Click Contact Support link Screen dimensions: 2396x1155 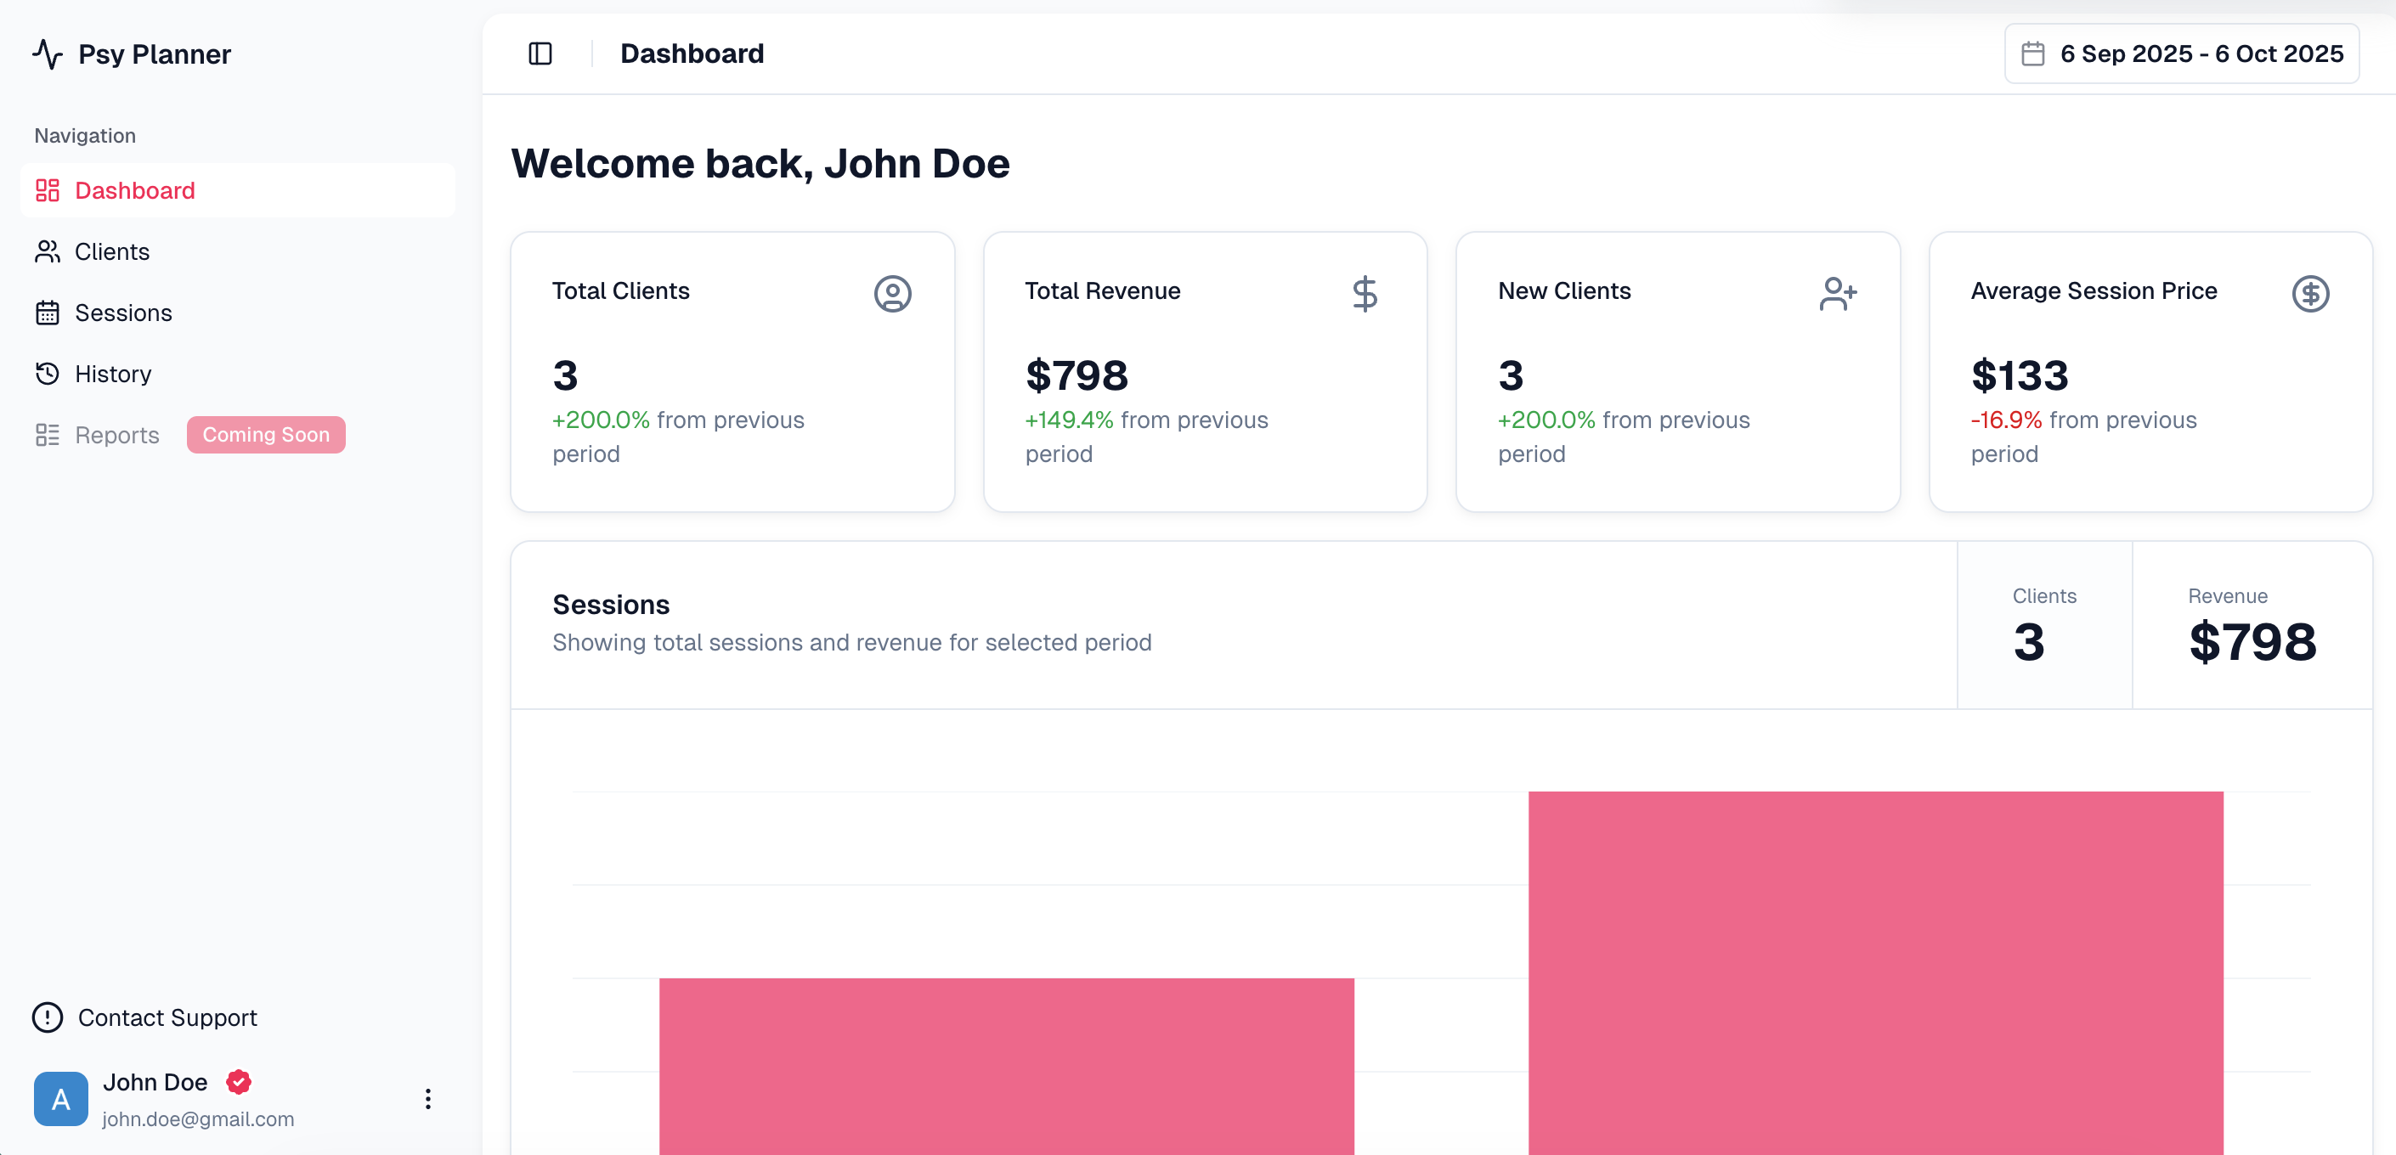pyautogui.click(x=167, y=1017)
